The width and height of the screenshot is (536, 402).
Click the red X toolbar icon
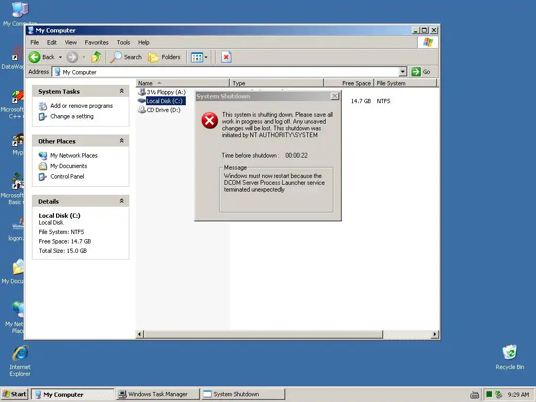(x=226, y=57)
